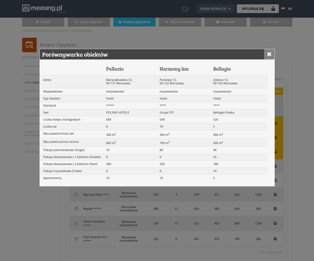Click the Typ Obiektu row label
314x261 pixels.
(52, 99)
